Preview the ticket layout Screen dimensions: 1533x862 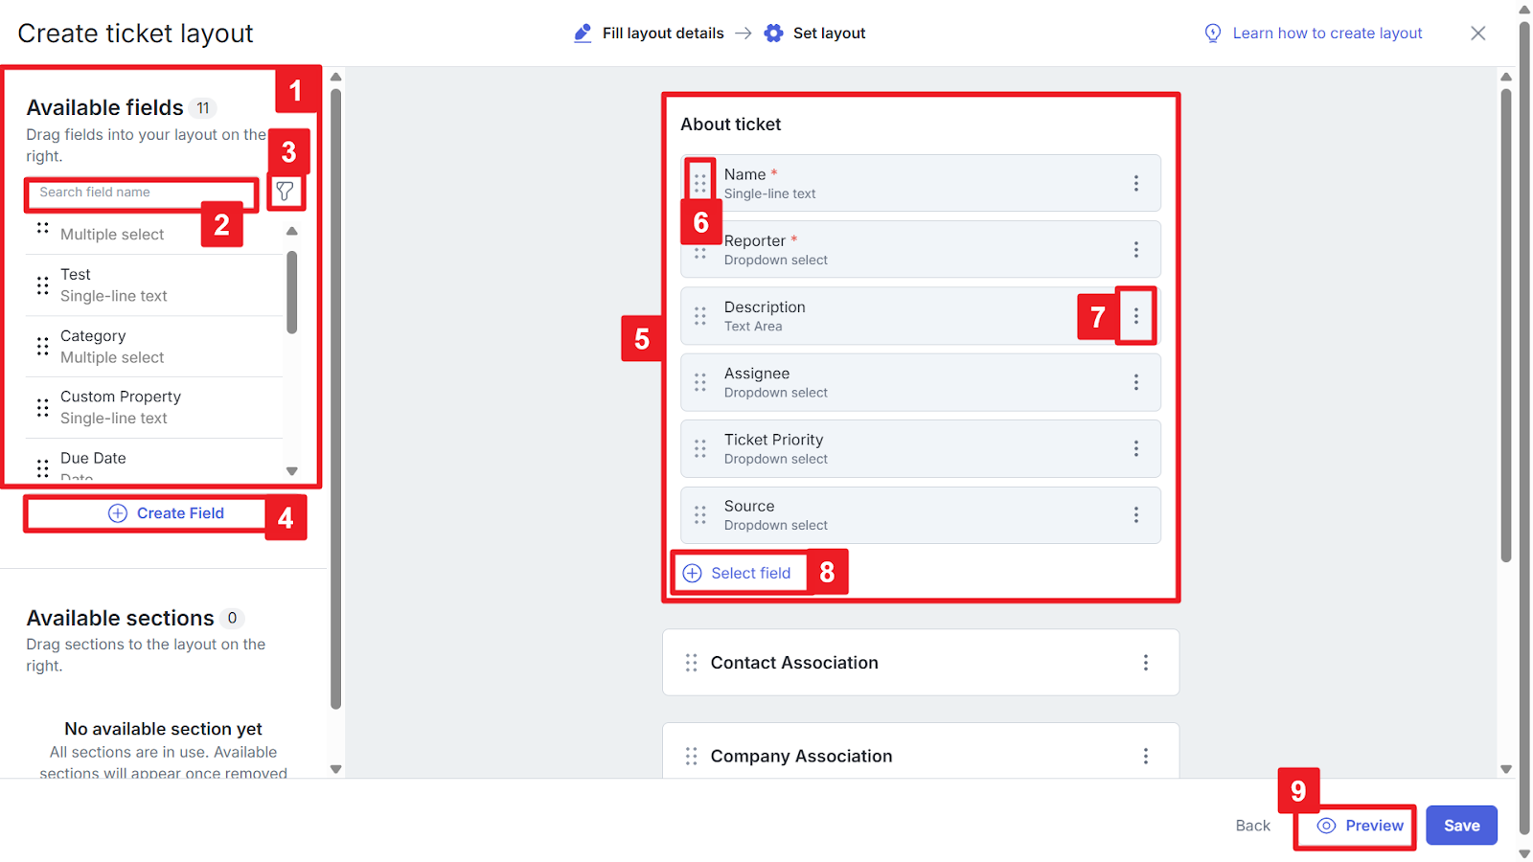coord(1361,826)
